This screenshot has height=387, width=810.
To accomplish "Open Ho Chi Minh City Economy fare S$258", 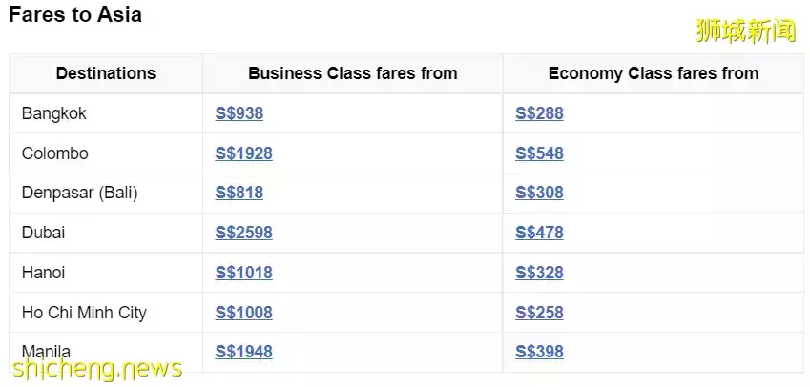I will [x=539, y=313].
